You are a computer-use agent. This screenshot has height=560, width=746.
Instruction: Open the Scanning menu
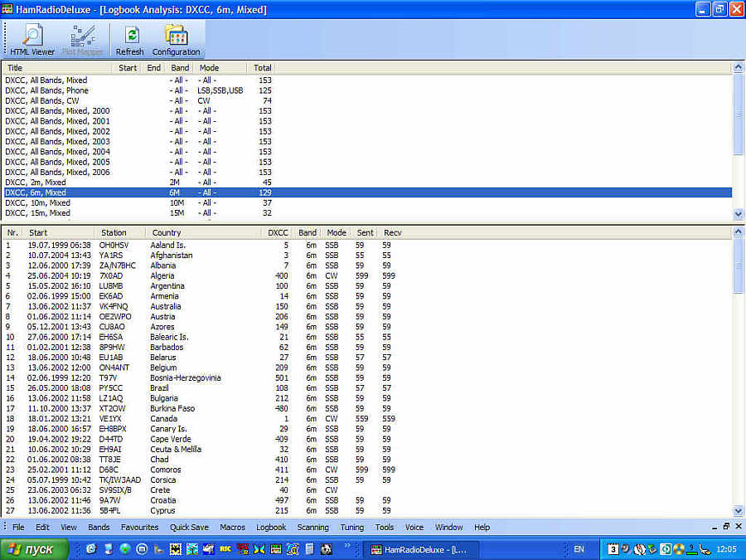coord(313,527)
